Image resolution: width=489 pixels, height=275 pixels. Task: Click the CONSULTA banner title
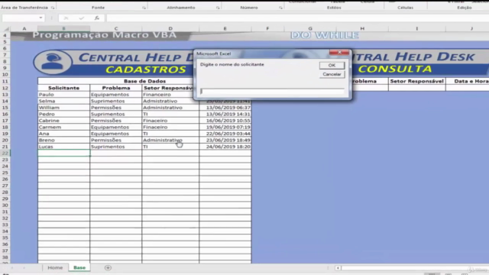pos(395,69)
